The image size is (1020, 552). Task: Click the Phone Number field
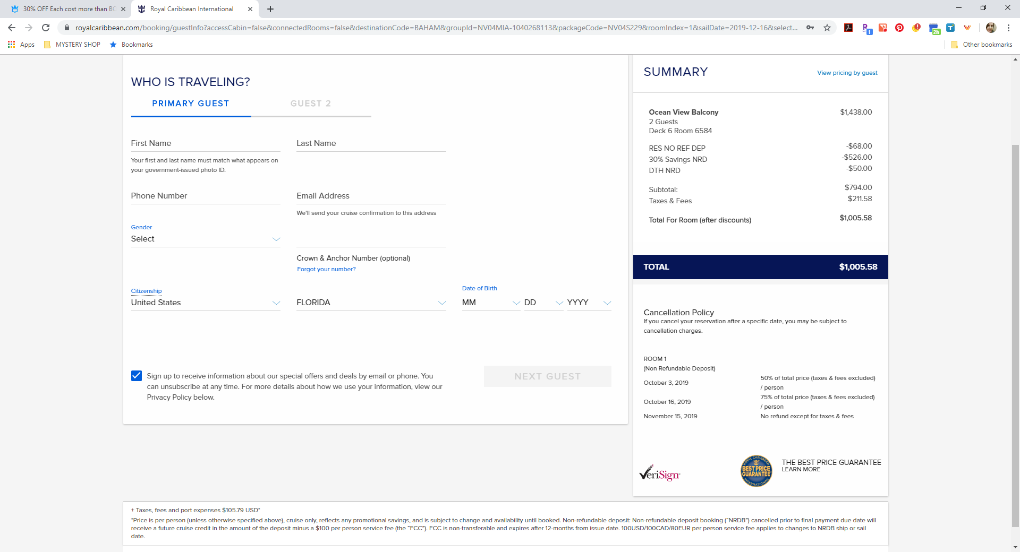click(206, 196)
